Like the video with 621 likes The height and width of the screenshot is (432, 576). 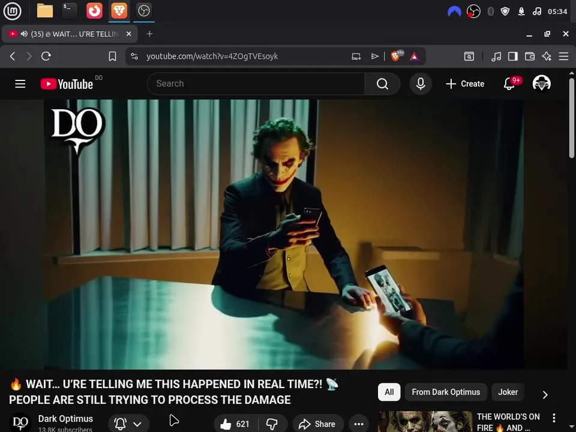click(235, 424)
